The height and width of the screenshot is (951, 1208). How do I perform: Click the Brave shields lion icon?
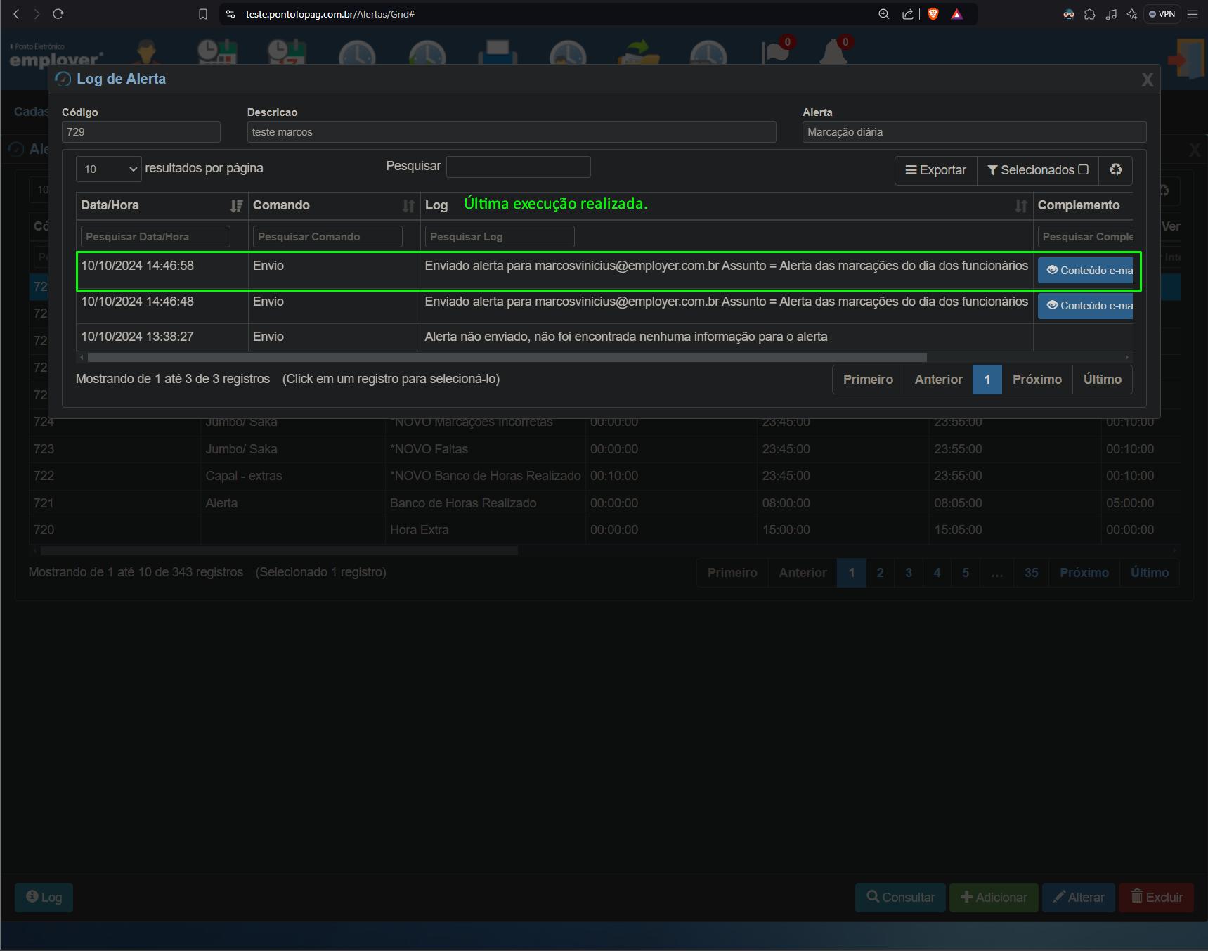pos(933,14)
